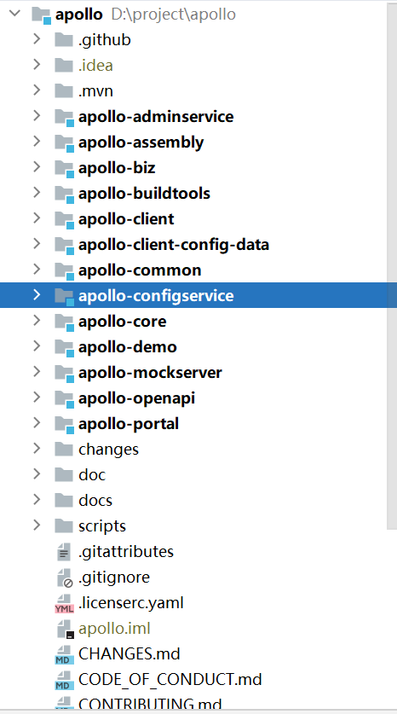Select the .gitattributes file name
Viewport: 397px width, 714px height.
(x=126, y=552)
